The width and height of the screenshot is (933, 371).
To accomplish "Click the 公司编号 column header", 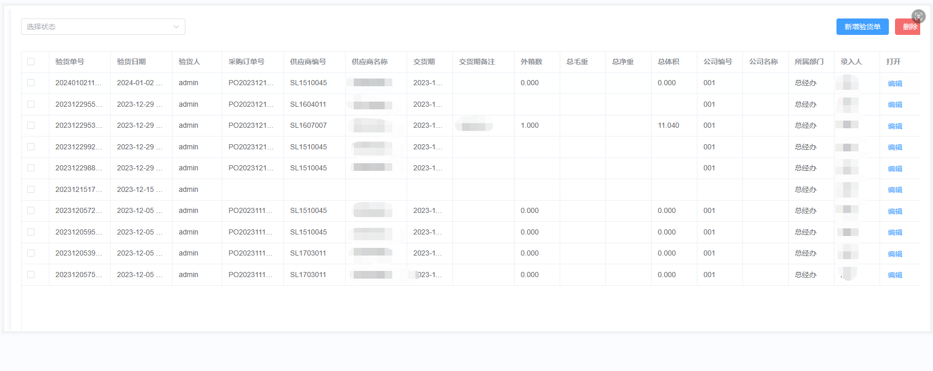I will tap(718, 62).
